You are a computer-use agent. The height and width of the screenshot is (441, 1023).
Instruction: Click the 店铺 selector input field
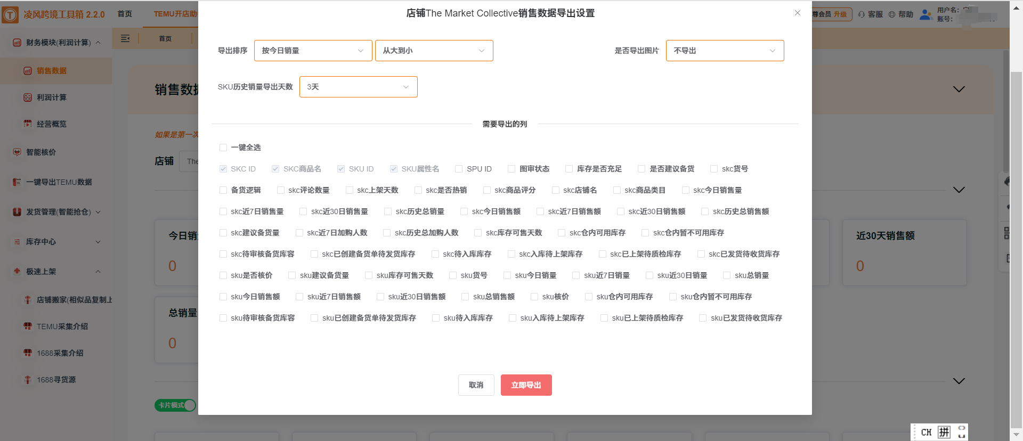pyautogui.click(x=189, y=161)
